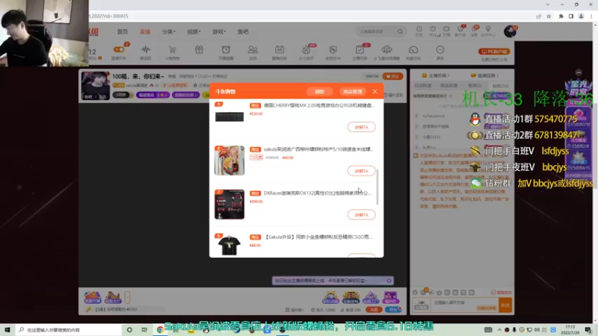Click the site search input field
The height and width of the screenshot is (336, 598).
coord(377,31)
